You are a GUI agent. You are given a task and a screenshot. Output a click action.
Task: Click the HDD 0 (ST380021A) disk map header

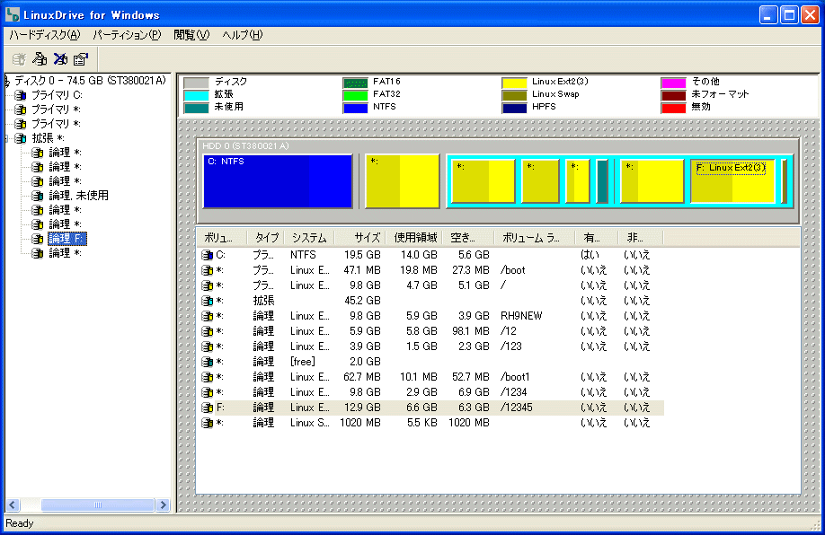245,146
